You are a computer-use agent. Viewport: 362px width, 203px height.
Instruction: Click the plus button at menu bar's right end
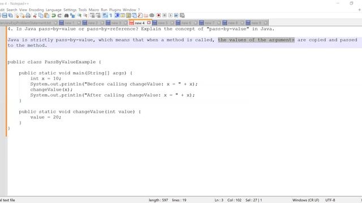click(x=360, y=10)
